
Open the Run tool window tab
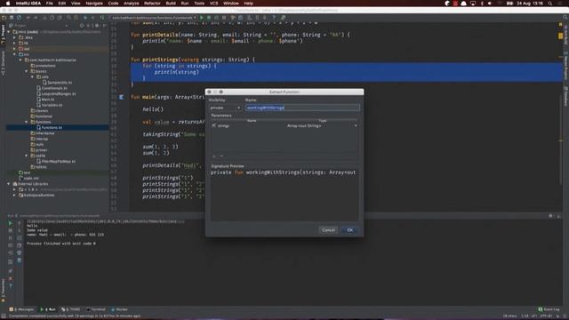pyautogui.click(x=48, y=309)
